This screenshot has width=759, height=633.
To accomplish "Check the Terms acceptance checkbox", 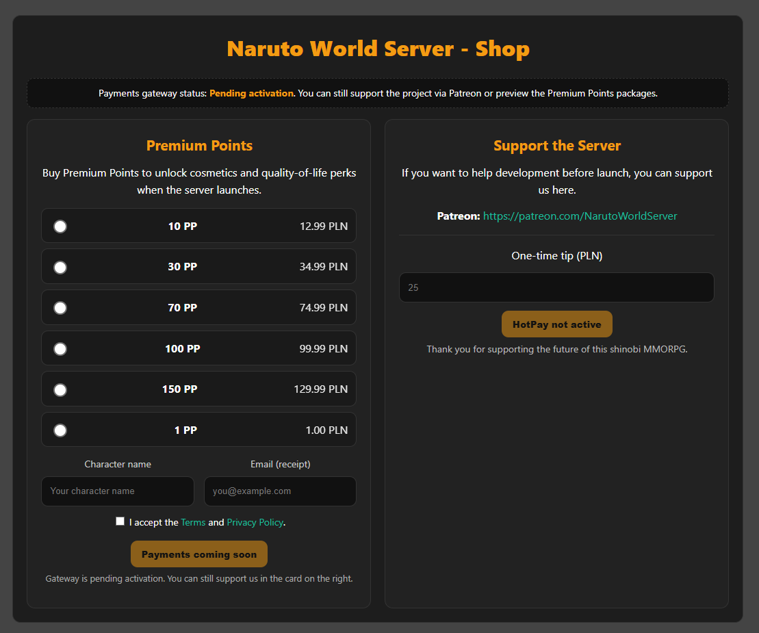I will pyautogui.click(x=120, y=521).
